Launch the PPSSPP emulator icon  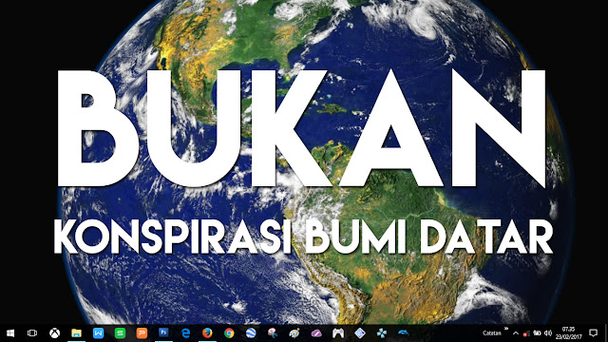click(382, 333)
